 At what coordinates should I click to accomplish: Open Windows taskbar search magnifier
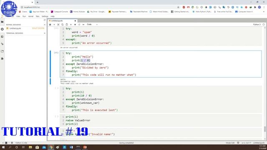pos(10,147)
